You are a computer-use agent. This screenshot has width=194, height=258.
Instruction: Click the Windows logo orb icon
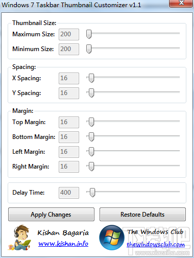click(x=112, y=238)
